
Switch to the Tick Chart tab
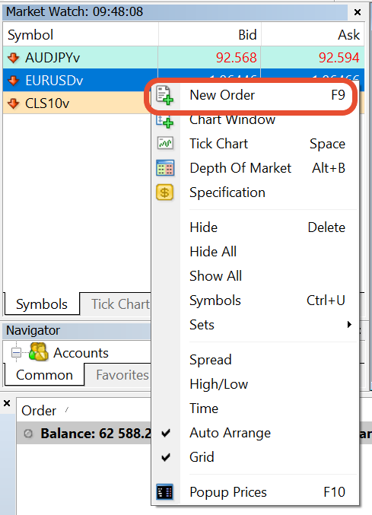120,304
